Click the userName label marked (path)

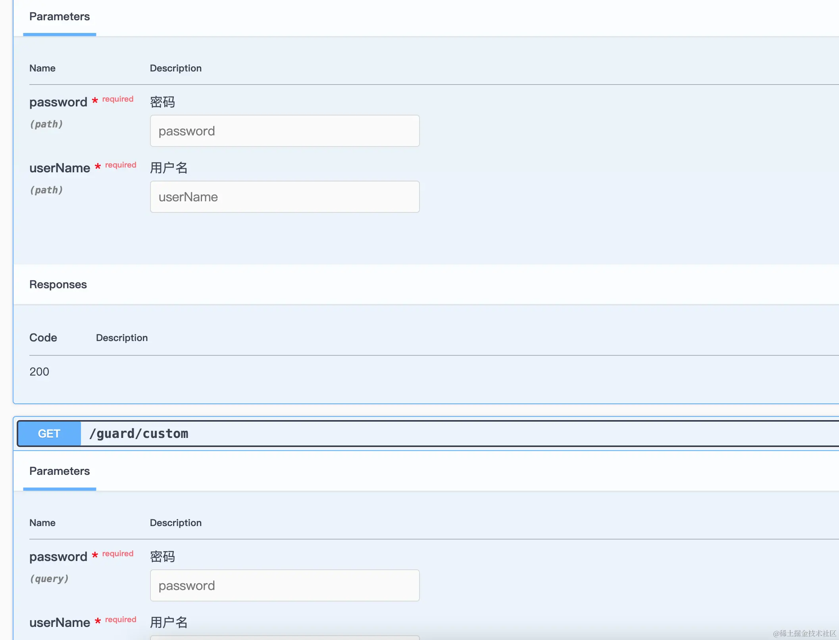coord(60,168)
